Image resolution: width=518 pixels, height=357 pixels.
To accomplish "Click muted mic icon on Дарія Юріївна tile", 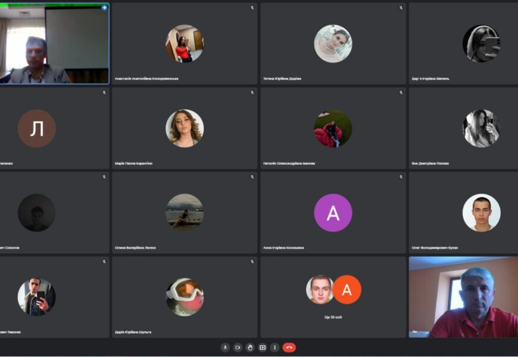I will tap(252, 261).
